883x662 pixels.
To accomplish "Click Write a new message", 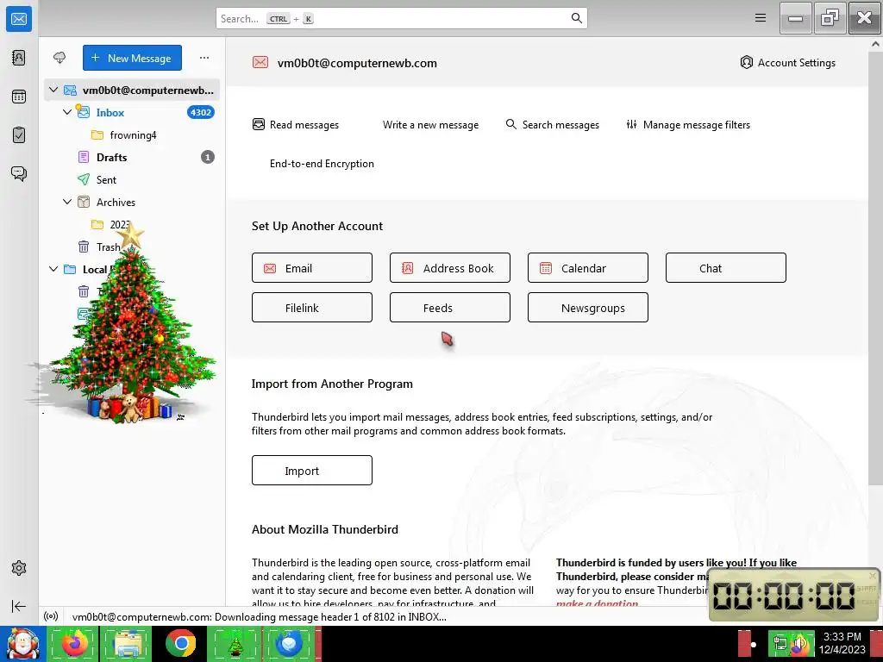I will coord(430,124).
